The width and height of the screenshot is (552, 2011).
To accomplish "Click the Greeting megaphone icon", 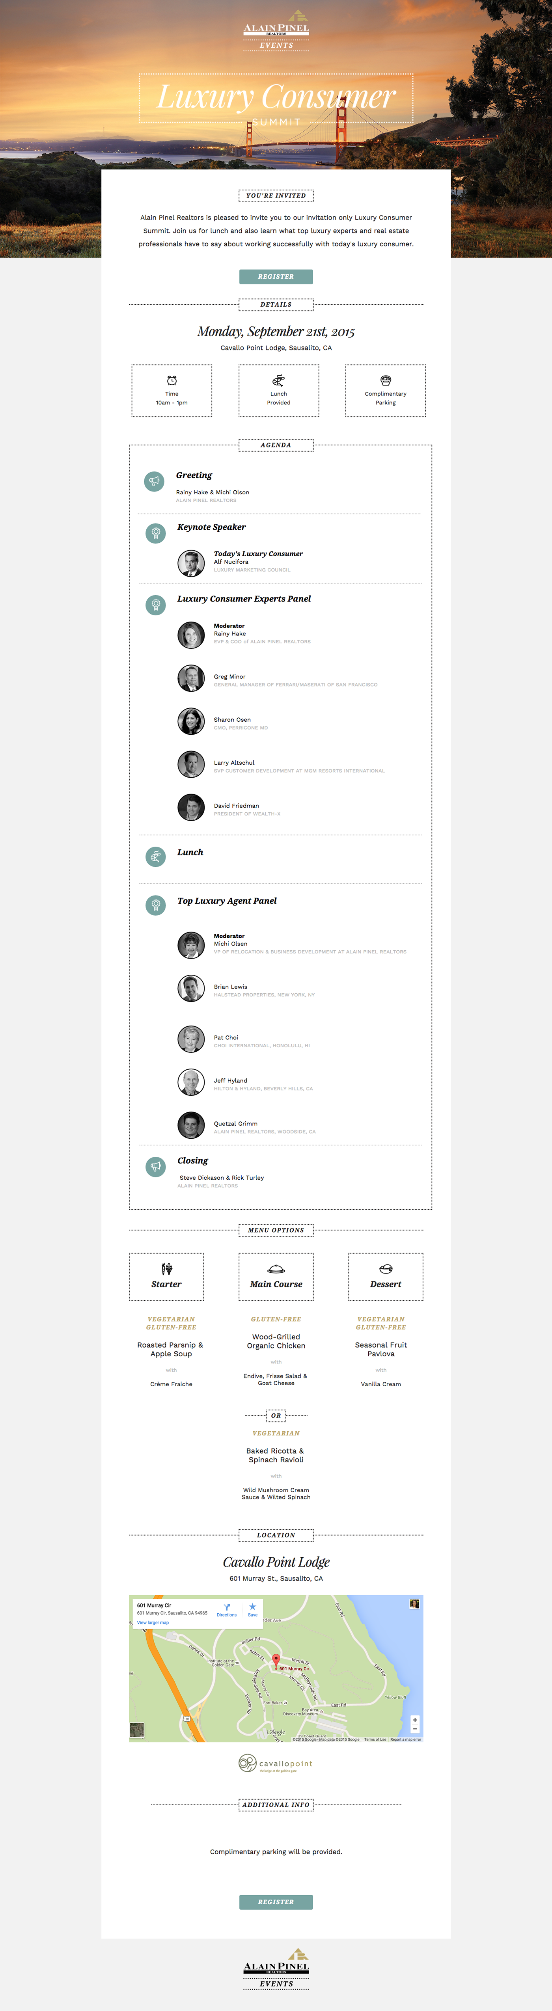I will point(155,481).
